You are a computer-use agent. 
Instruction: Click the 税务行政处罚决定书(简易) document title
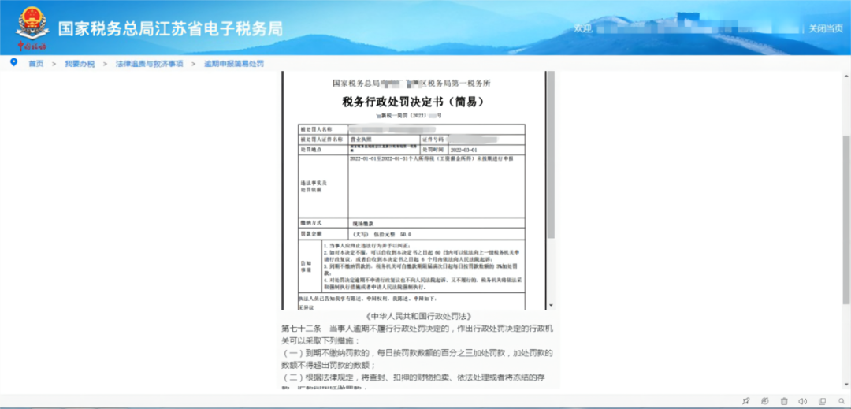tap(413, 102)
